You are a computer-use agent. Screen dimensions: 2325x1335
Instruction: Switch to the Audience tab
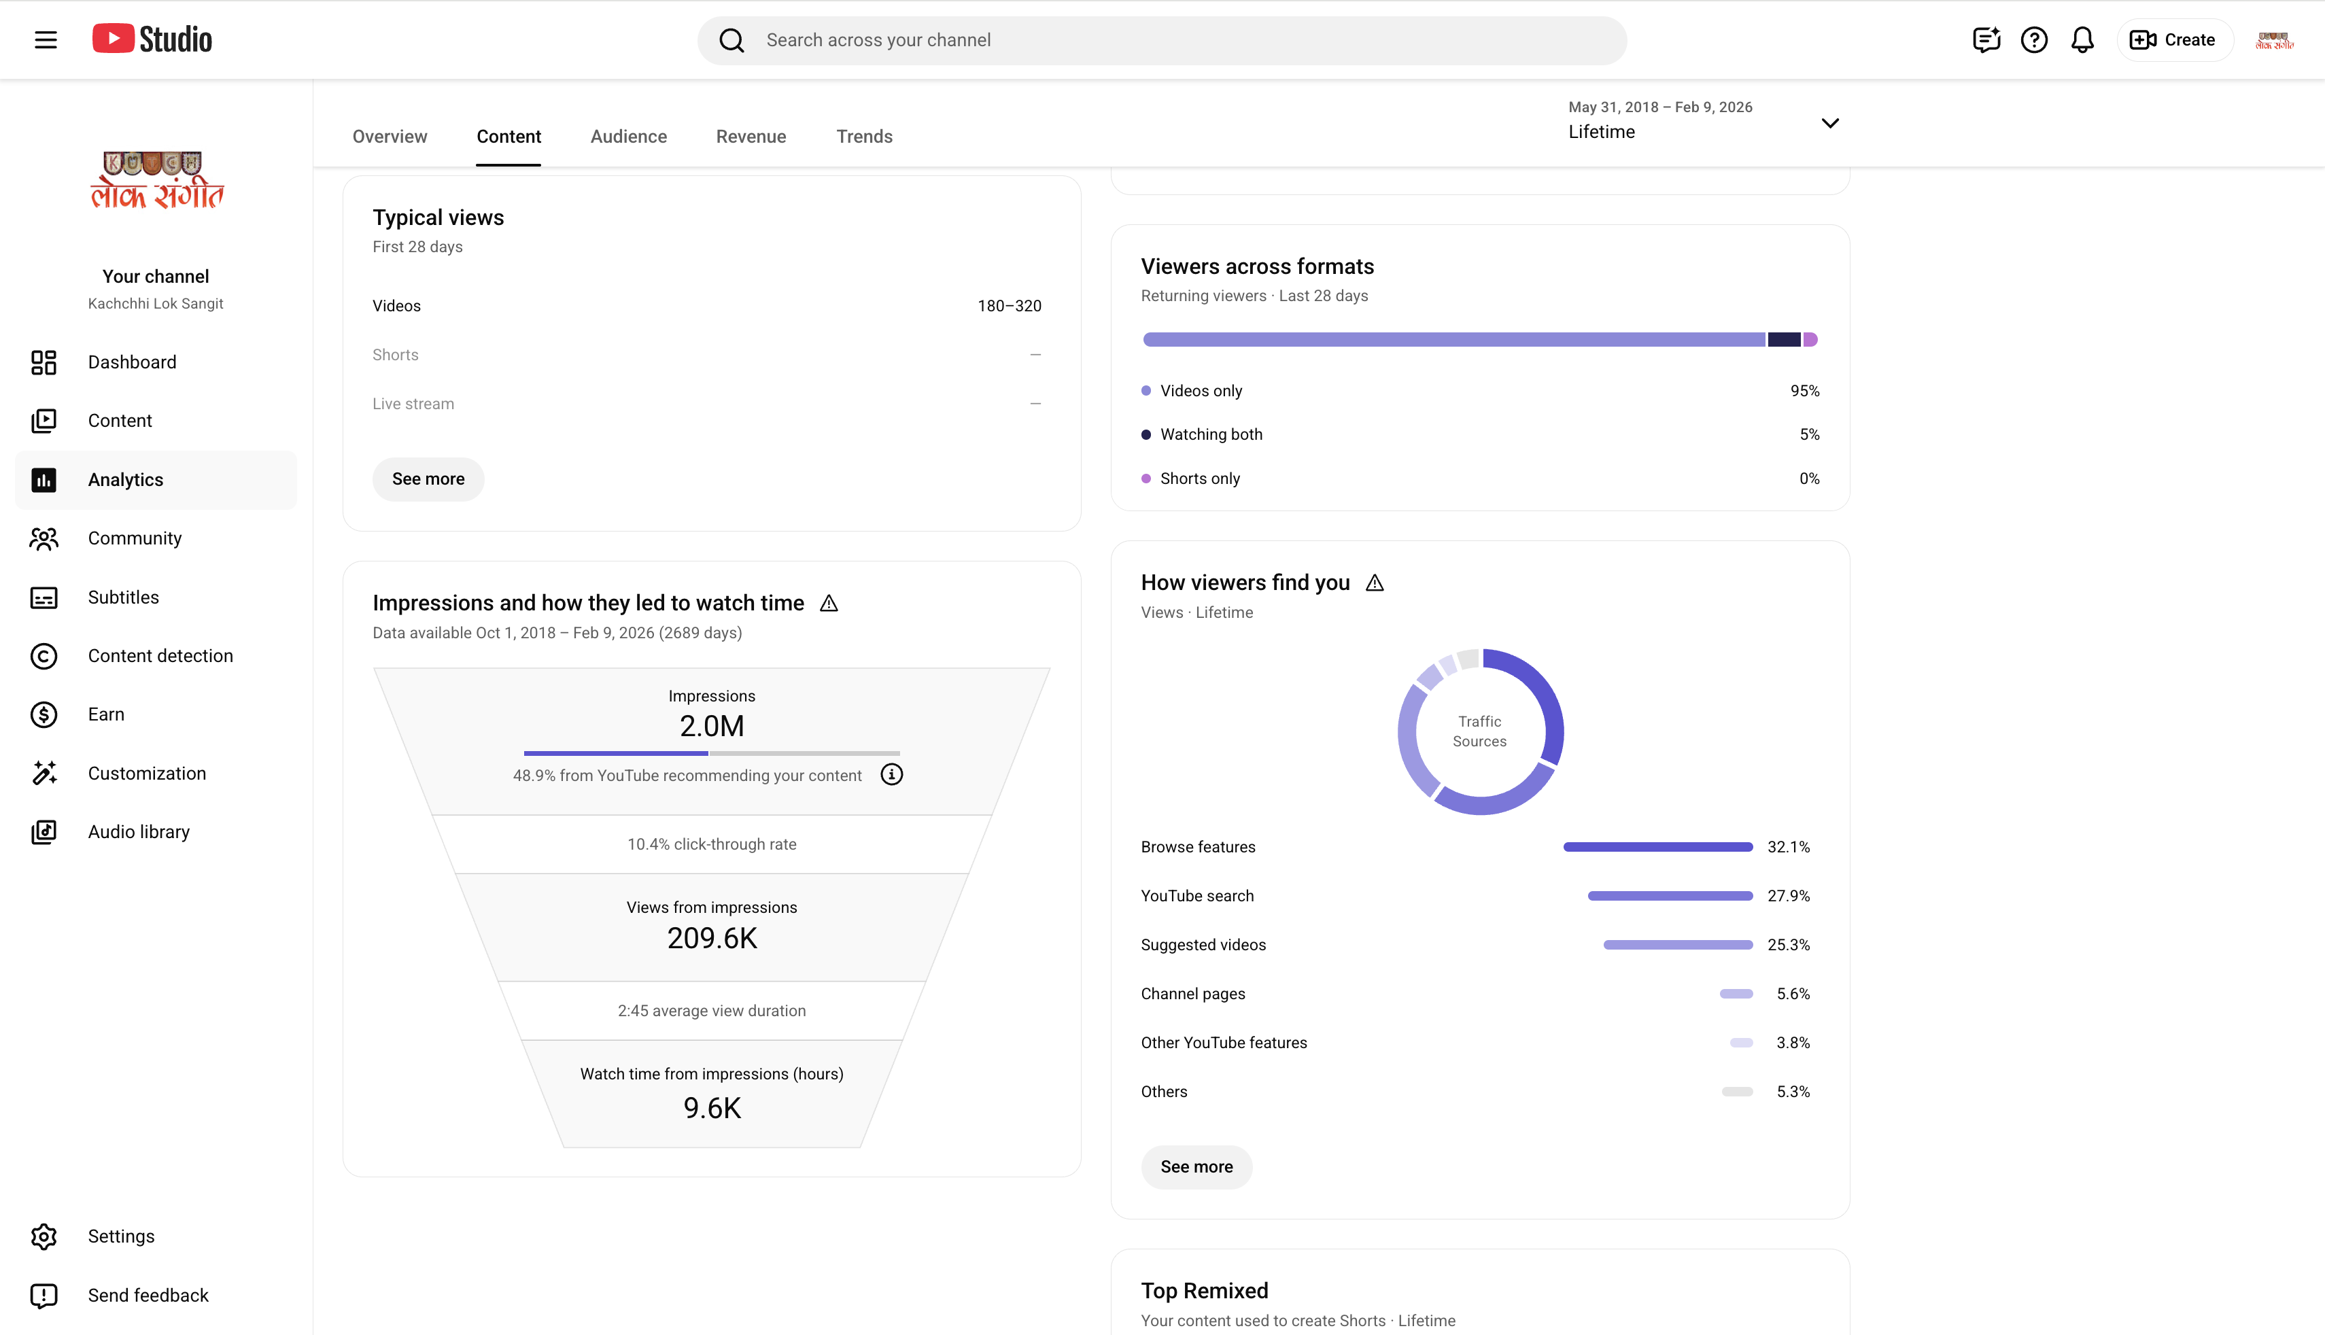629,137
